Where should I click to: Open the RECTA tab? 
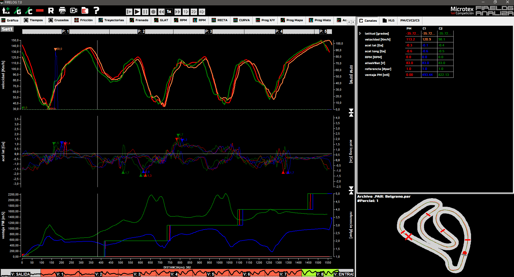pyautogui.click(x=220, y=20)
